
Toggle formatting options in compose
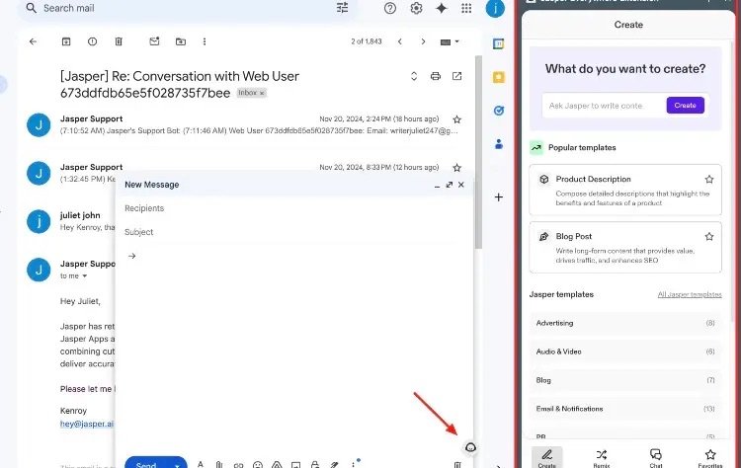(x=201, y=464)
